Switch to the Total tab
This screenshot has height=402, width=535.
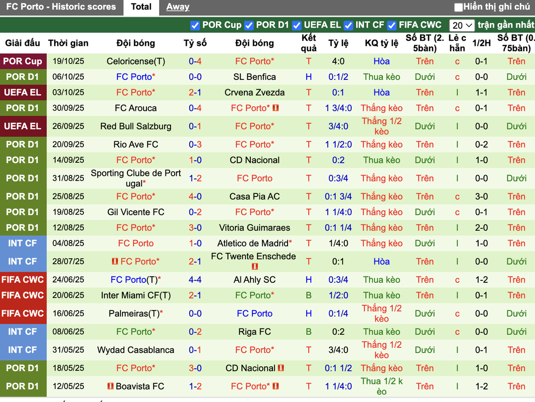tap(141, 7)
